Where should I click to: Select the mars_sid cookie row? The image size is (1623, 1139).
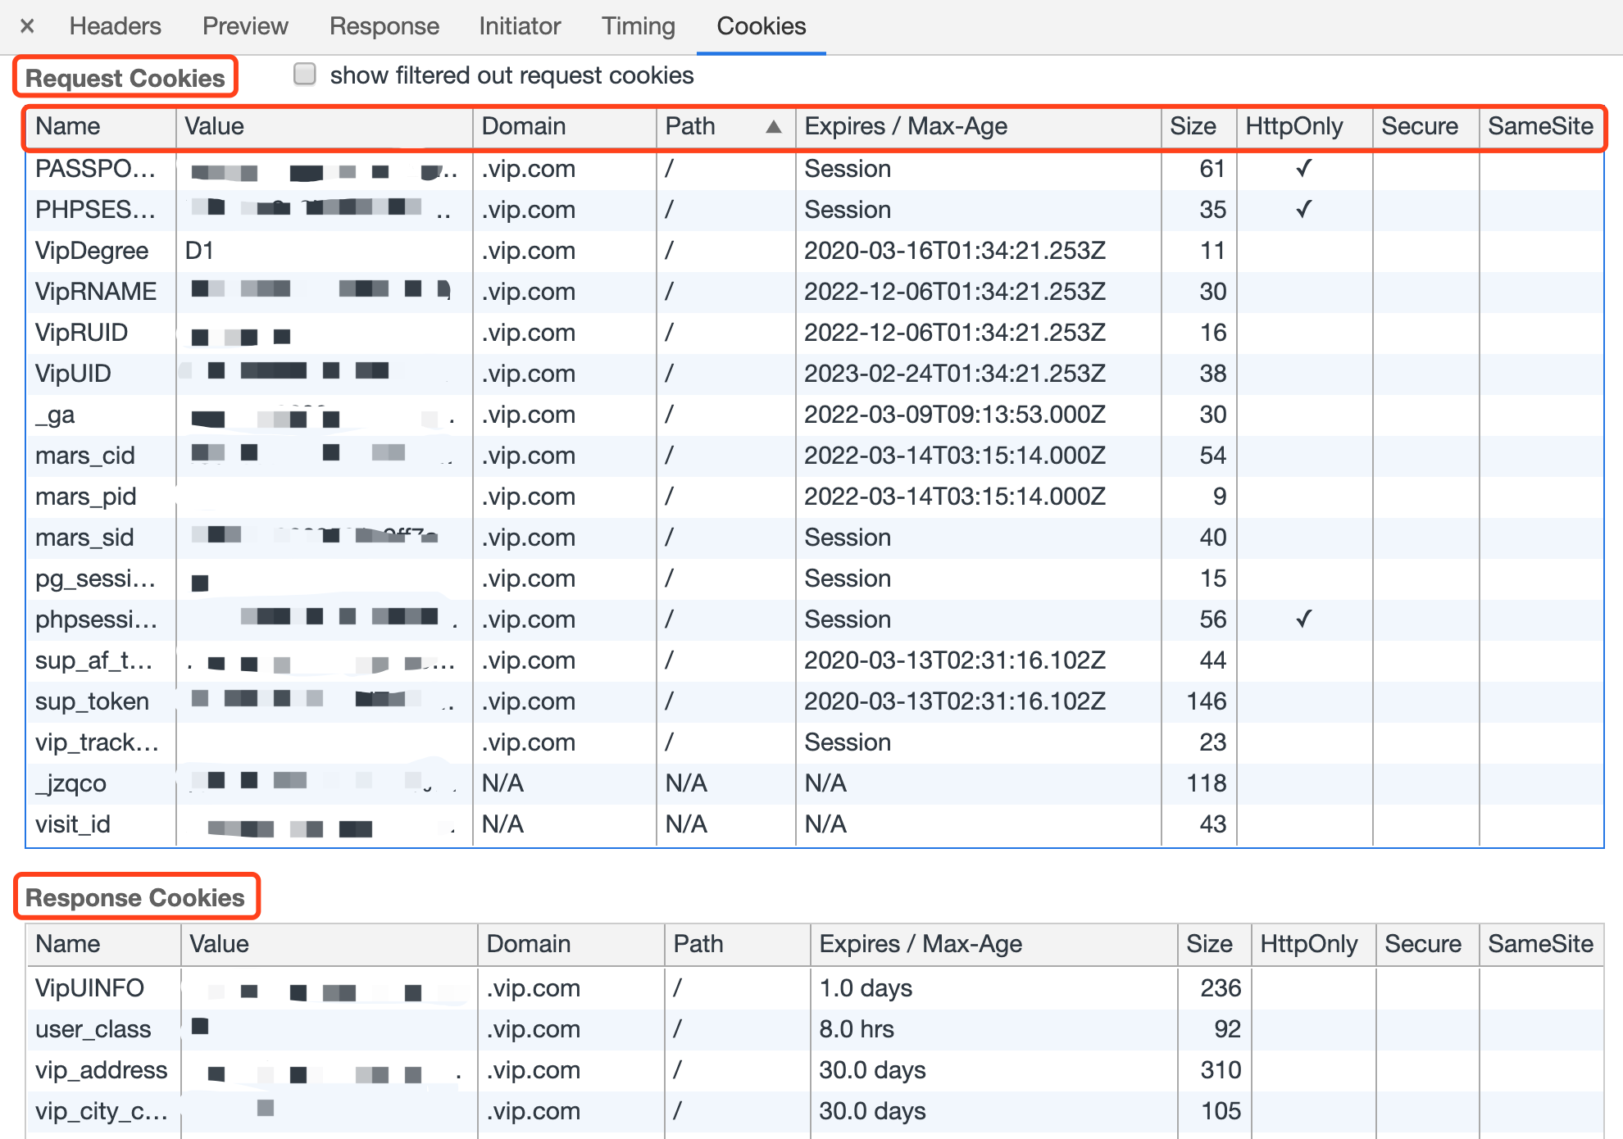84,538
